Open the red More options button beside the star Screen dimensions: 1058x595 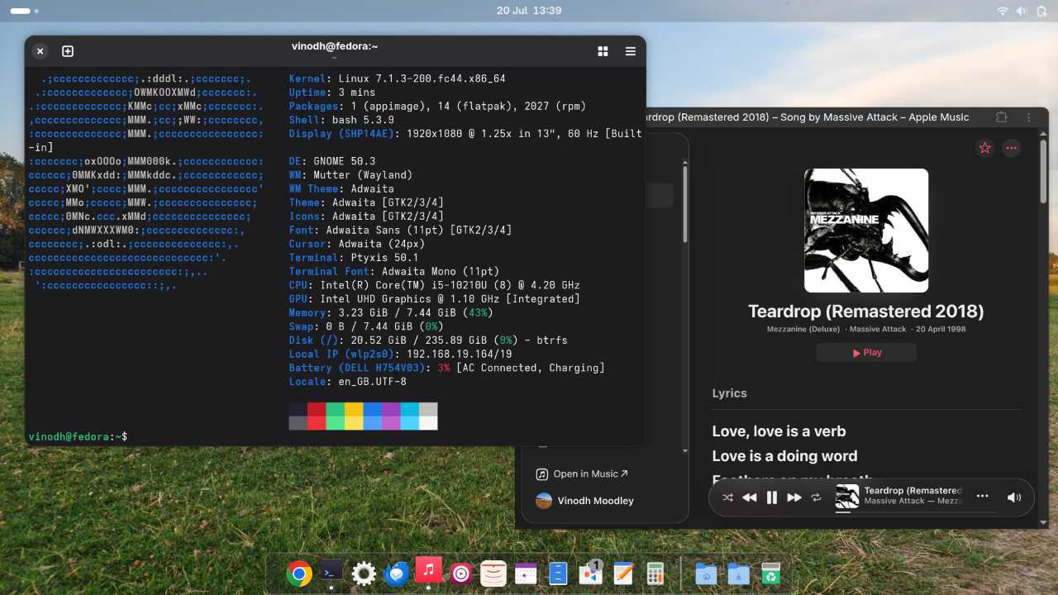click(1011, 148)
